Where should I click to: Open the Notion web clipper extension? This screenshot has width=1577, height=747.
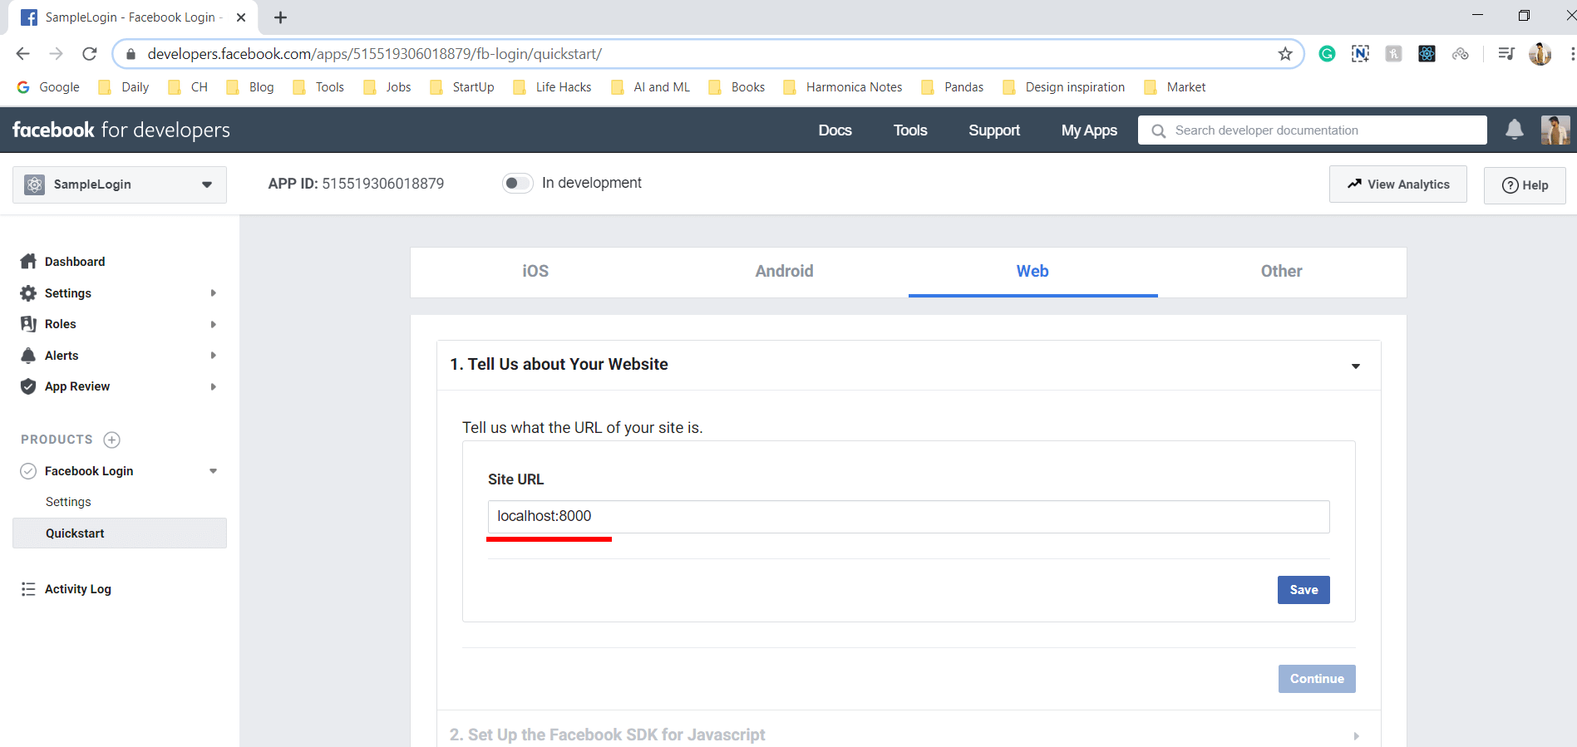coord(1360,54)
